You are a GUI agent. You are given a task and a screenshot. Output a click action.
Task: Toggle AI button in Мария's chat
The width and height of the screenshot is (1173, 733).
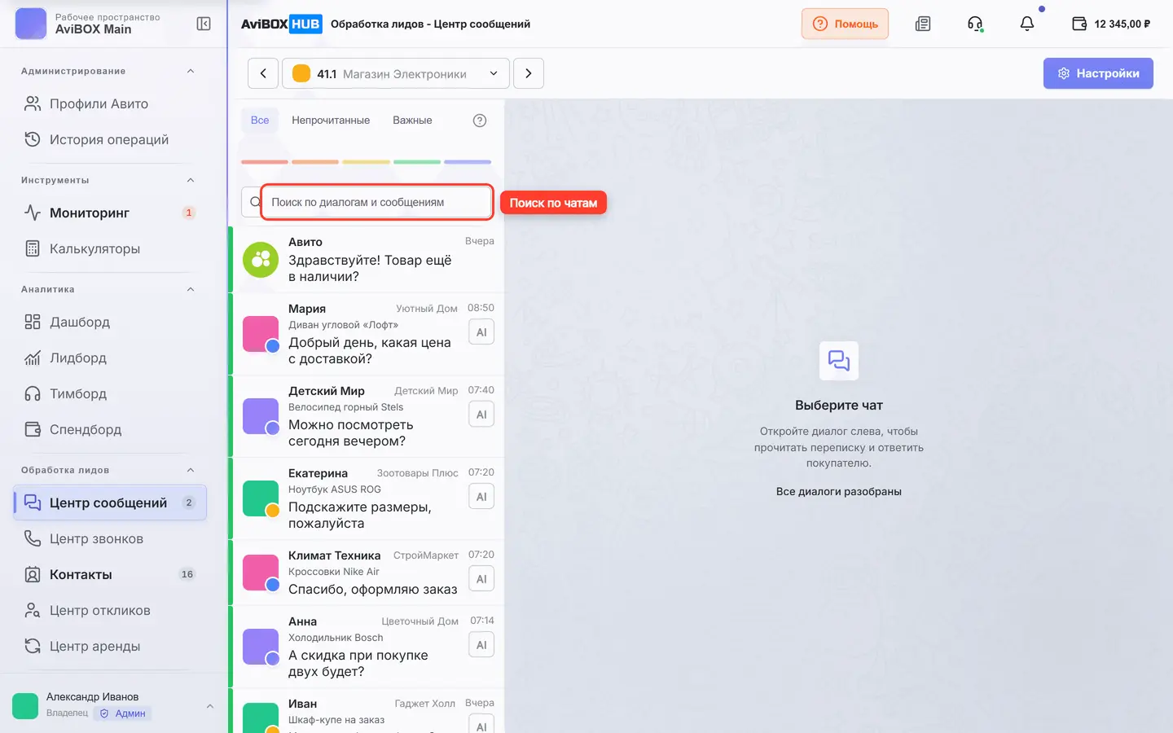[x=481, y=332]
